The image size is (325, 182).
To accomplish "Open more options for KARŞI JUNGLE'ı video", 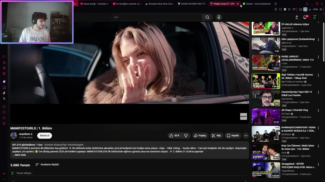I will tap(318, 57).
